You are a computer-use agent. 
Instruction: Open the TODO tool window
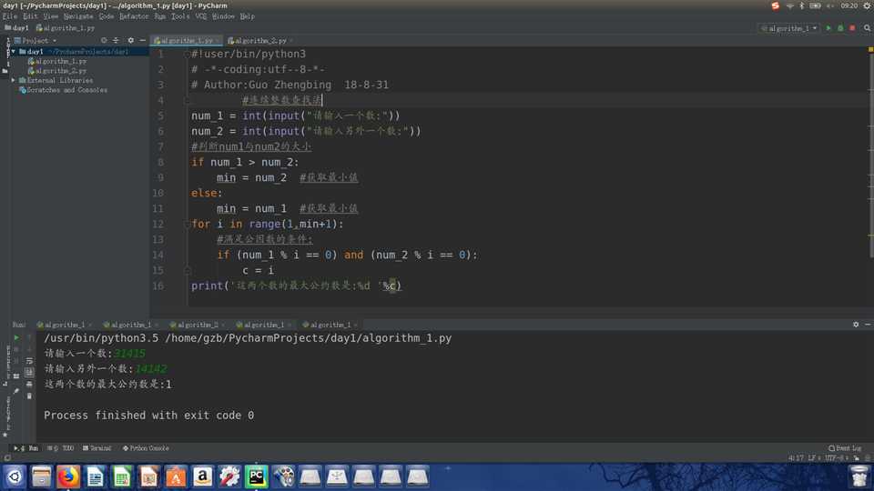[60, 448]
